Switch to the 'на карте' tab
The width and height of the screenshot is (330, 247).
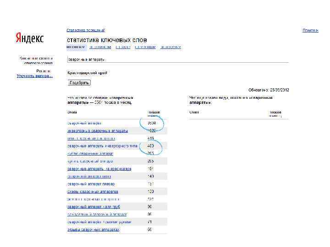123,47
